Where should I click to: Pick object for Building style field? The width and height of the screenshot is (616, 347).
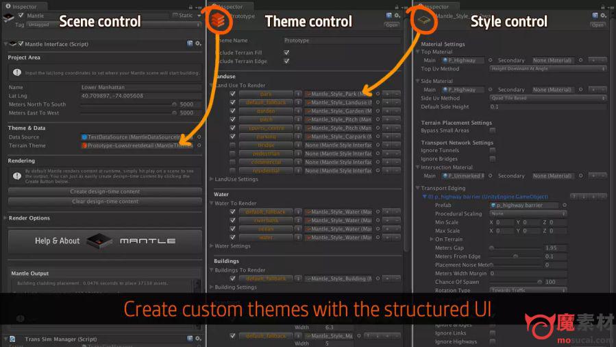pos(378,278)
